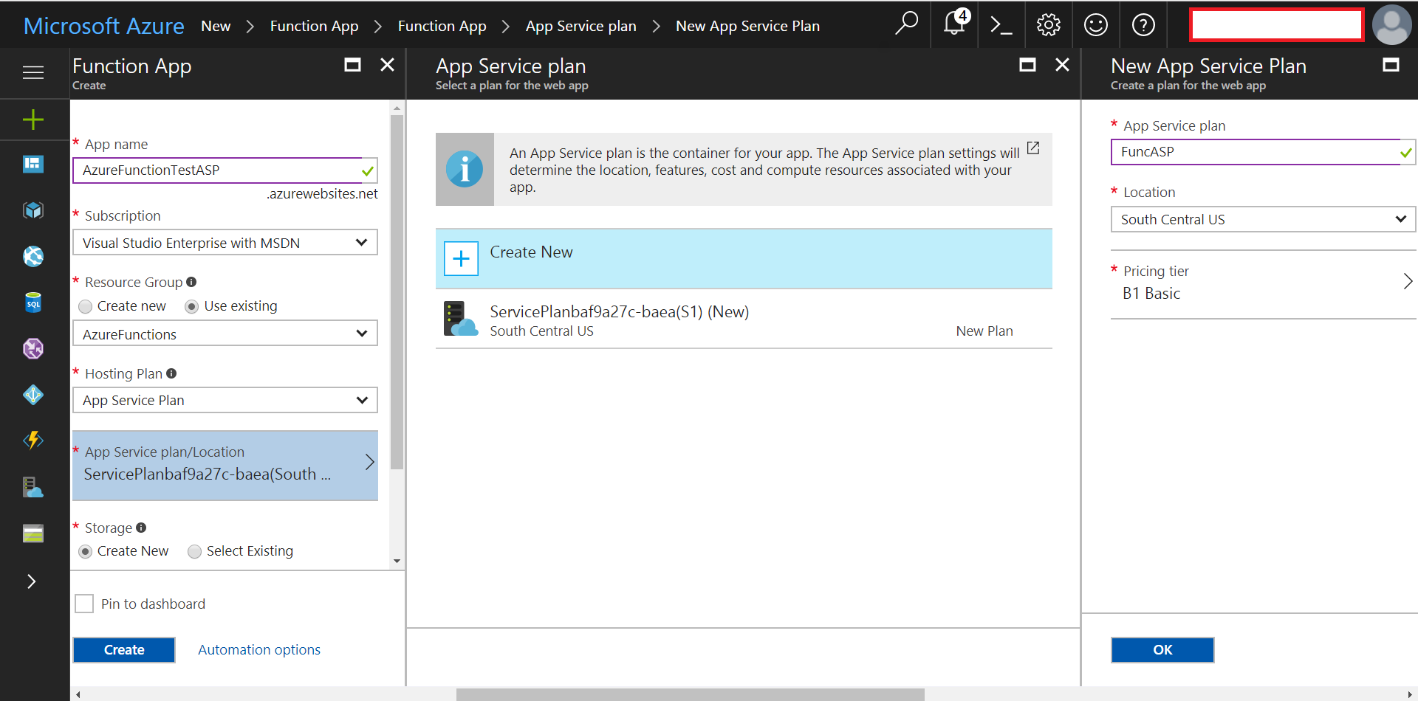Click the Create button

click(x=124, y=650)
